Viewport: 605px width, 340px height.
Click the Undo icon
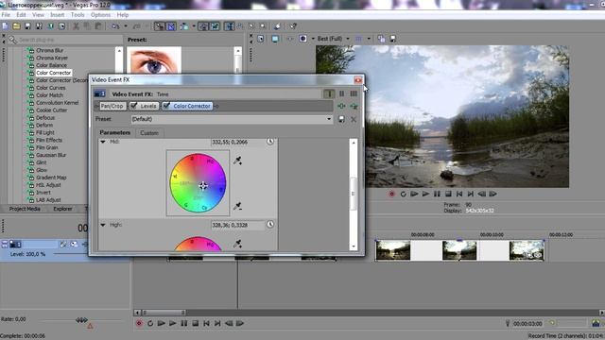pos(115,26)
